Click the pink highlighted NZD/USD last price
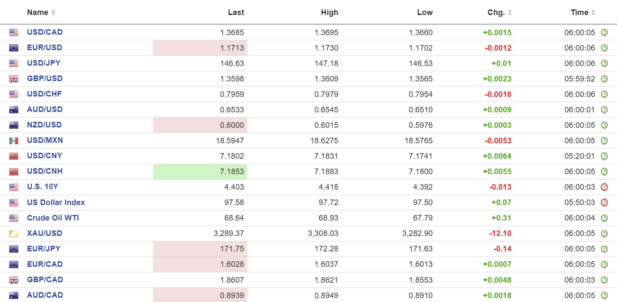This screenshot has height=302, width=617. pos(200,125)
